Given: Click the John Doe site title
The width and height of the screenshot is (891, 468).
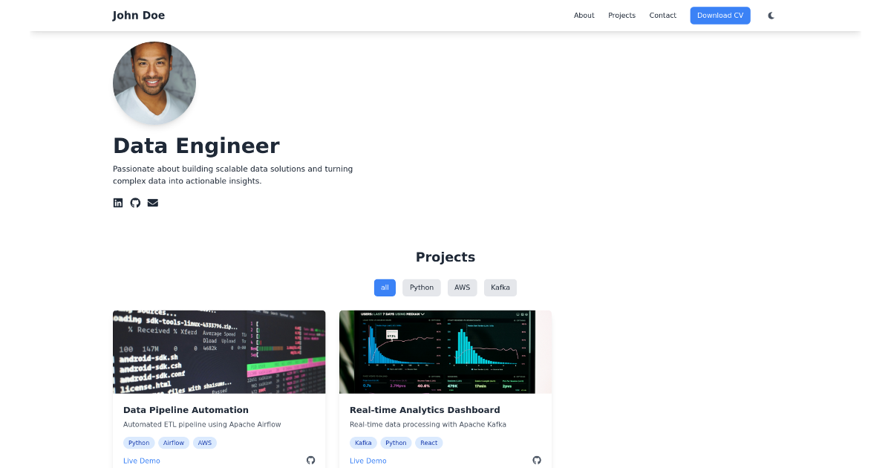Looking at the screenshot, I should click(138, 15).
